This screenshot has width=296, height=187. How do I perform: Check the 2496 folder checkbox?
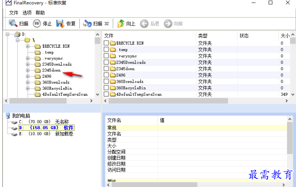point(106,75)
